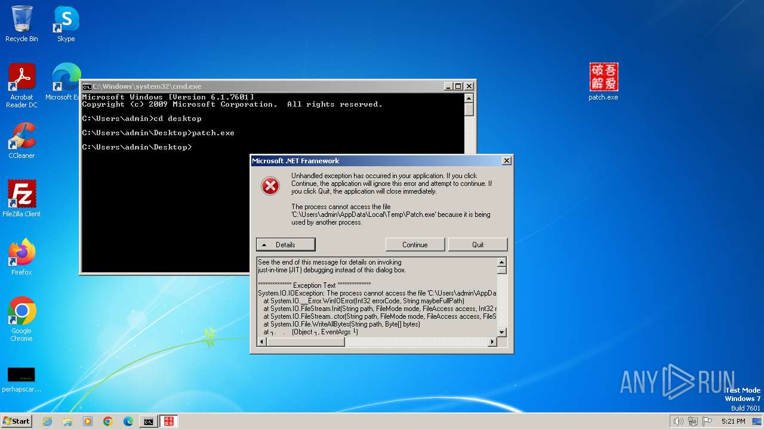Open Internet Explorer from the taskbar
The height and width of the screenshot is (429, 764).
[47, 421]
